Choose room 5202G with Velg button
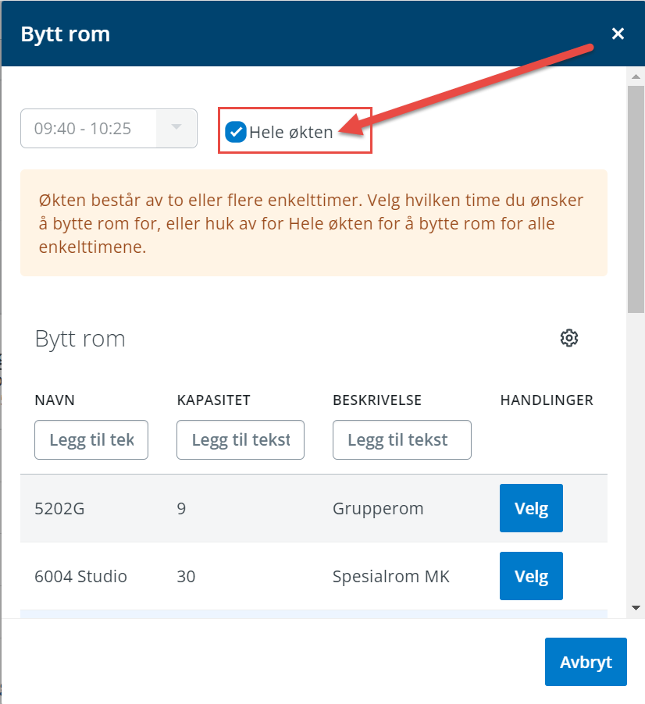 (531, 508)
